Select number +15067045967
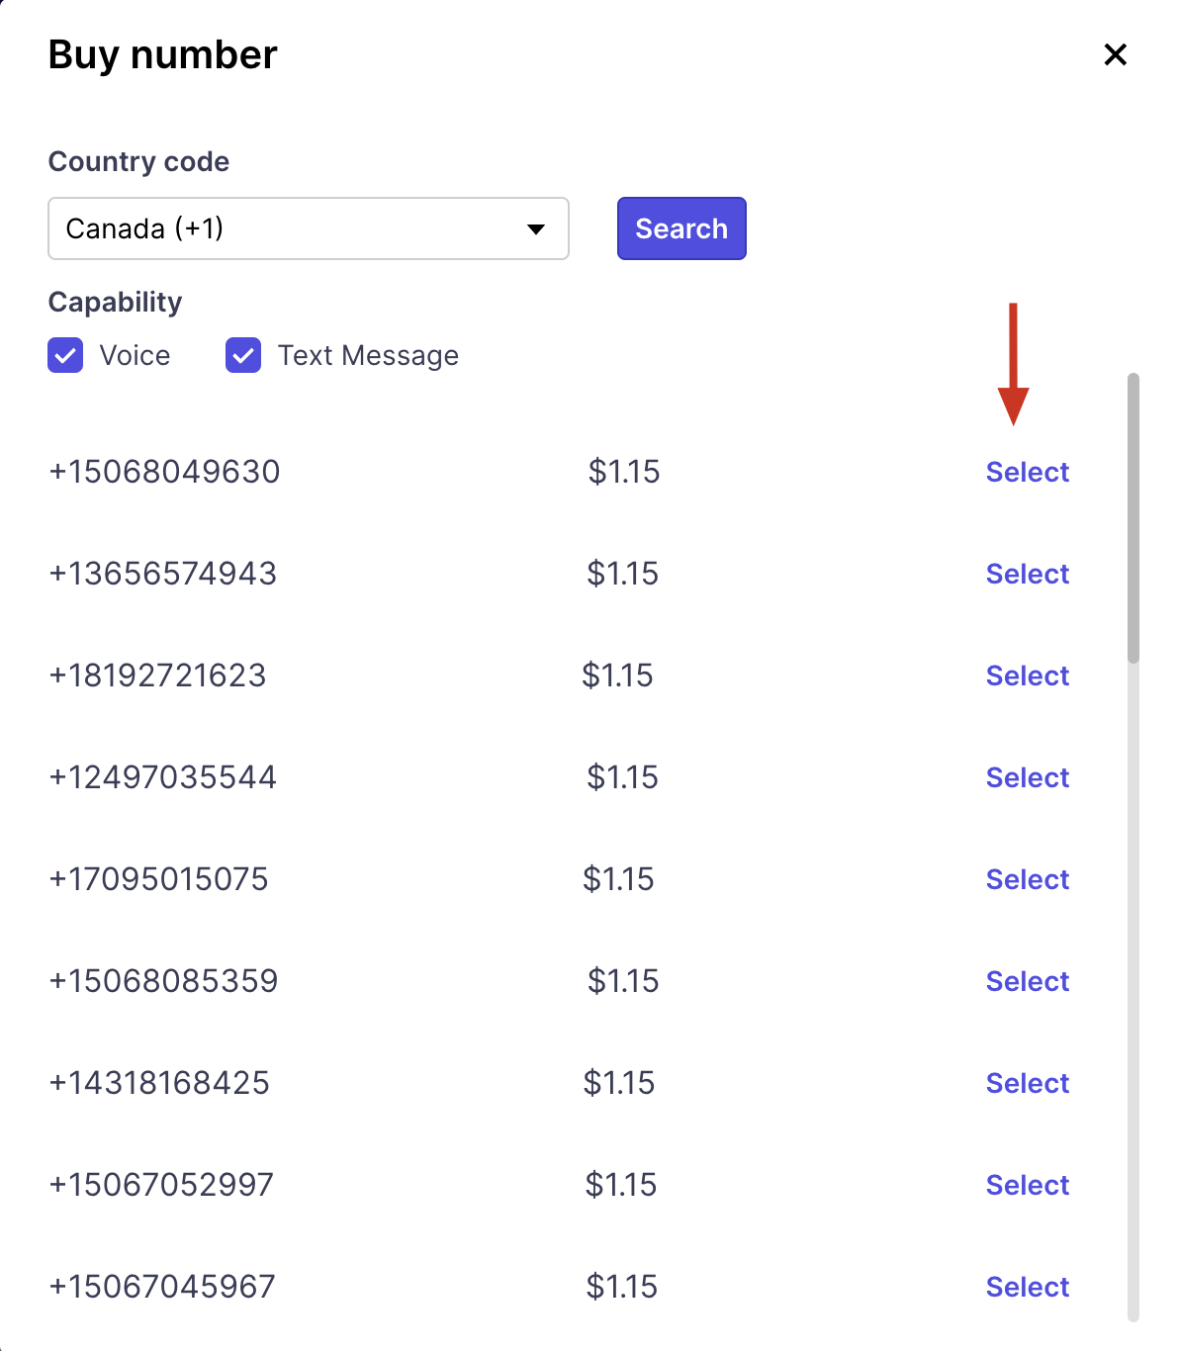The width and height of the screenshot is (1177, 1351). point(1027,1287)
